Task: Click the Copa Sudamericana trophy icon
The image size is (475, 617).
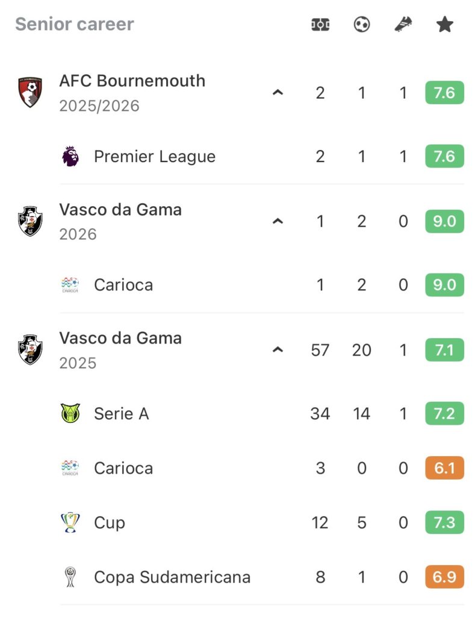Action: click(x=70, y=577)
